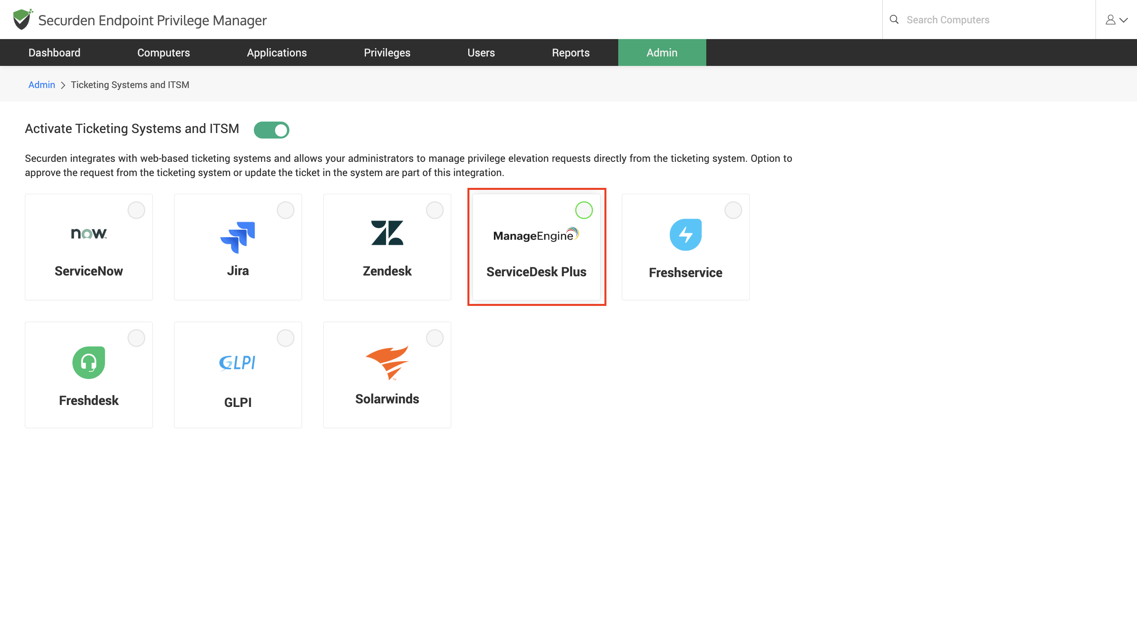This screenshot has width=1137, height=641.
Task: Open the Reports tab
Action: (571, 52)
